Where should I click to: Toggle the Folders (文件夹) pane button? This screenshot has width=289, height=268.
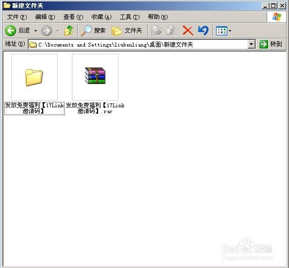[x=127, y=31]
